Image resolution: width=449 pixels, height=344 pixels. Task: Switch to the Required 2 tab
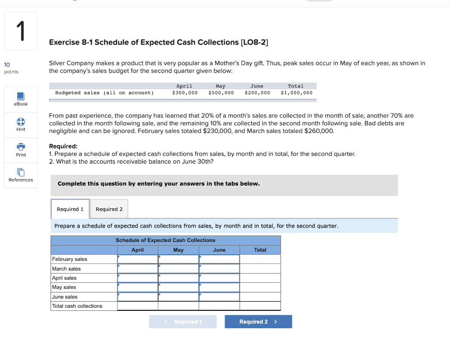pyautogui.click(x=109, y=209)
